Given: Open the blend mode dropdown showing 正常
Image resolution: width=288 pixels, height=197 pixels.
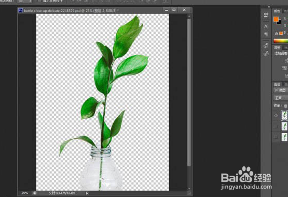Looking at the screenshot, I should [281, 98].
